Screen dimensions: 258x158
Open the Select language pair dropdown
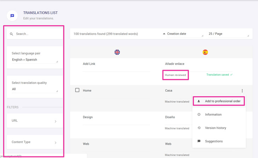click(35, 60)
